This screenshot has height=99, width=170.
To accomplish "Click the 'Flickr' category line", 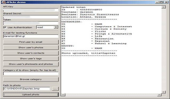I will point(84,31).
